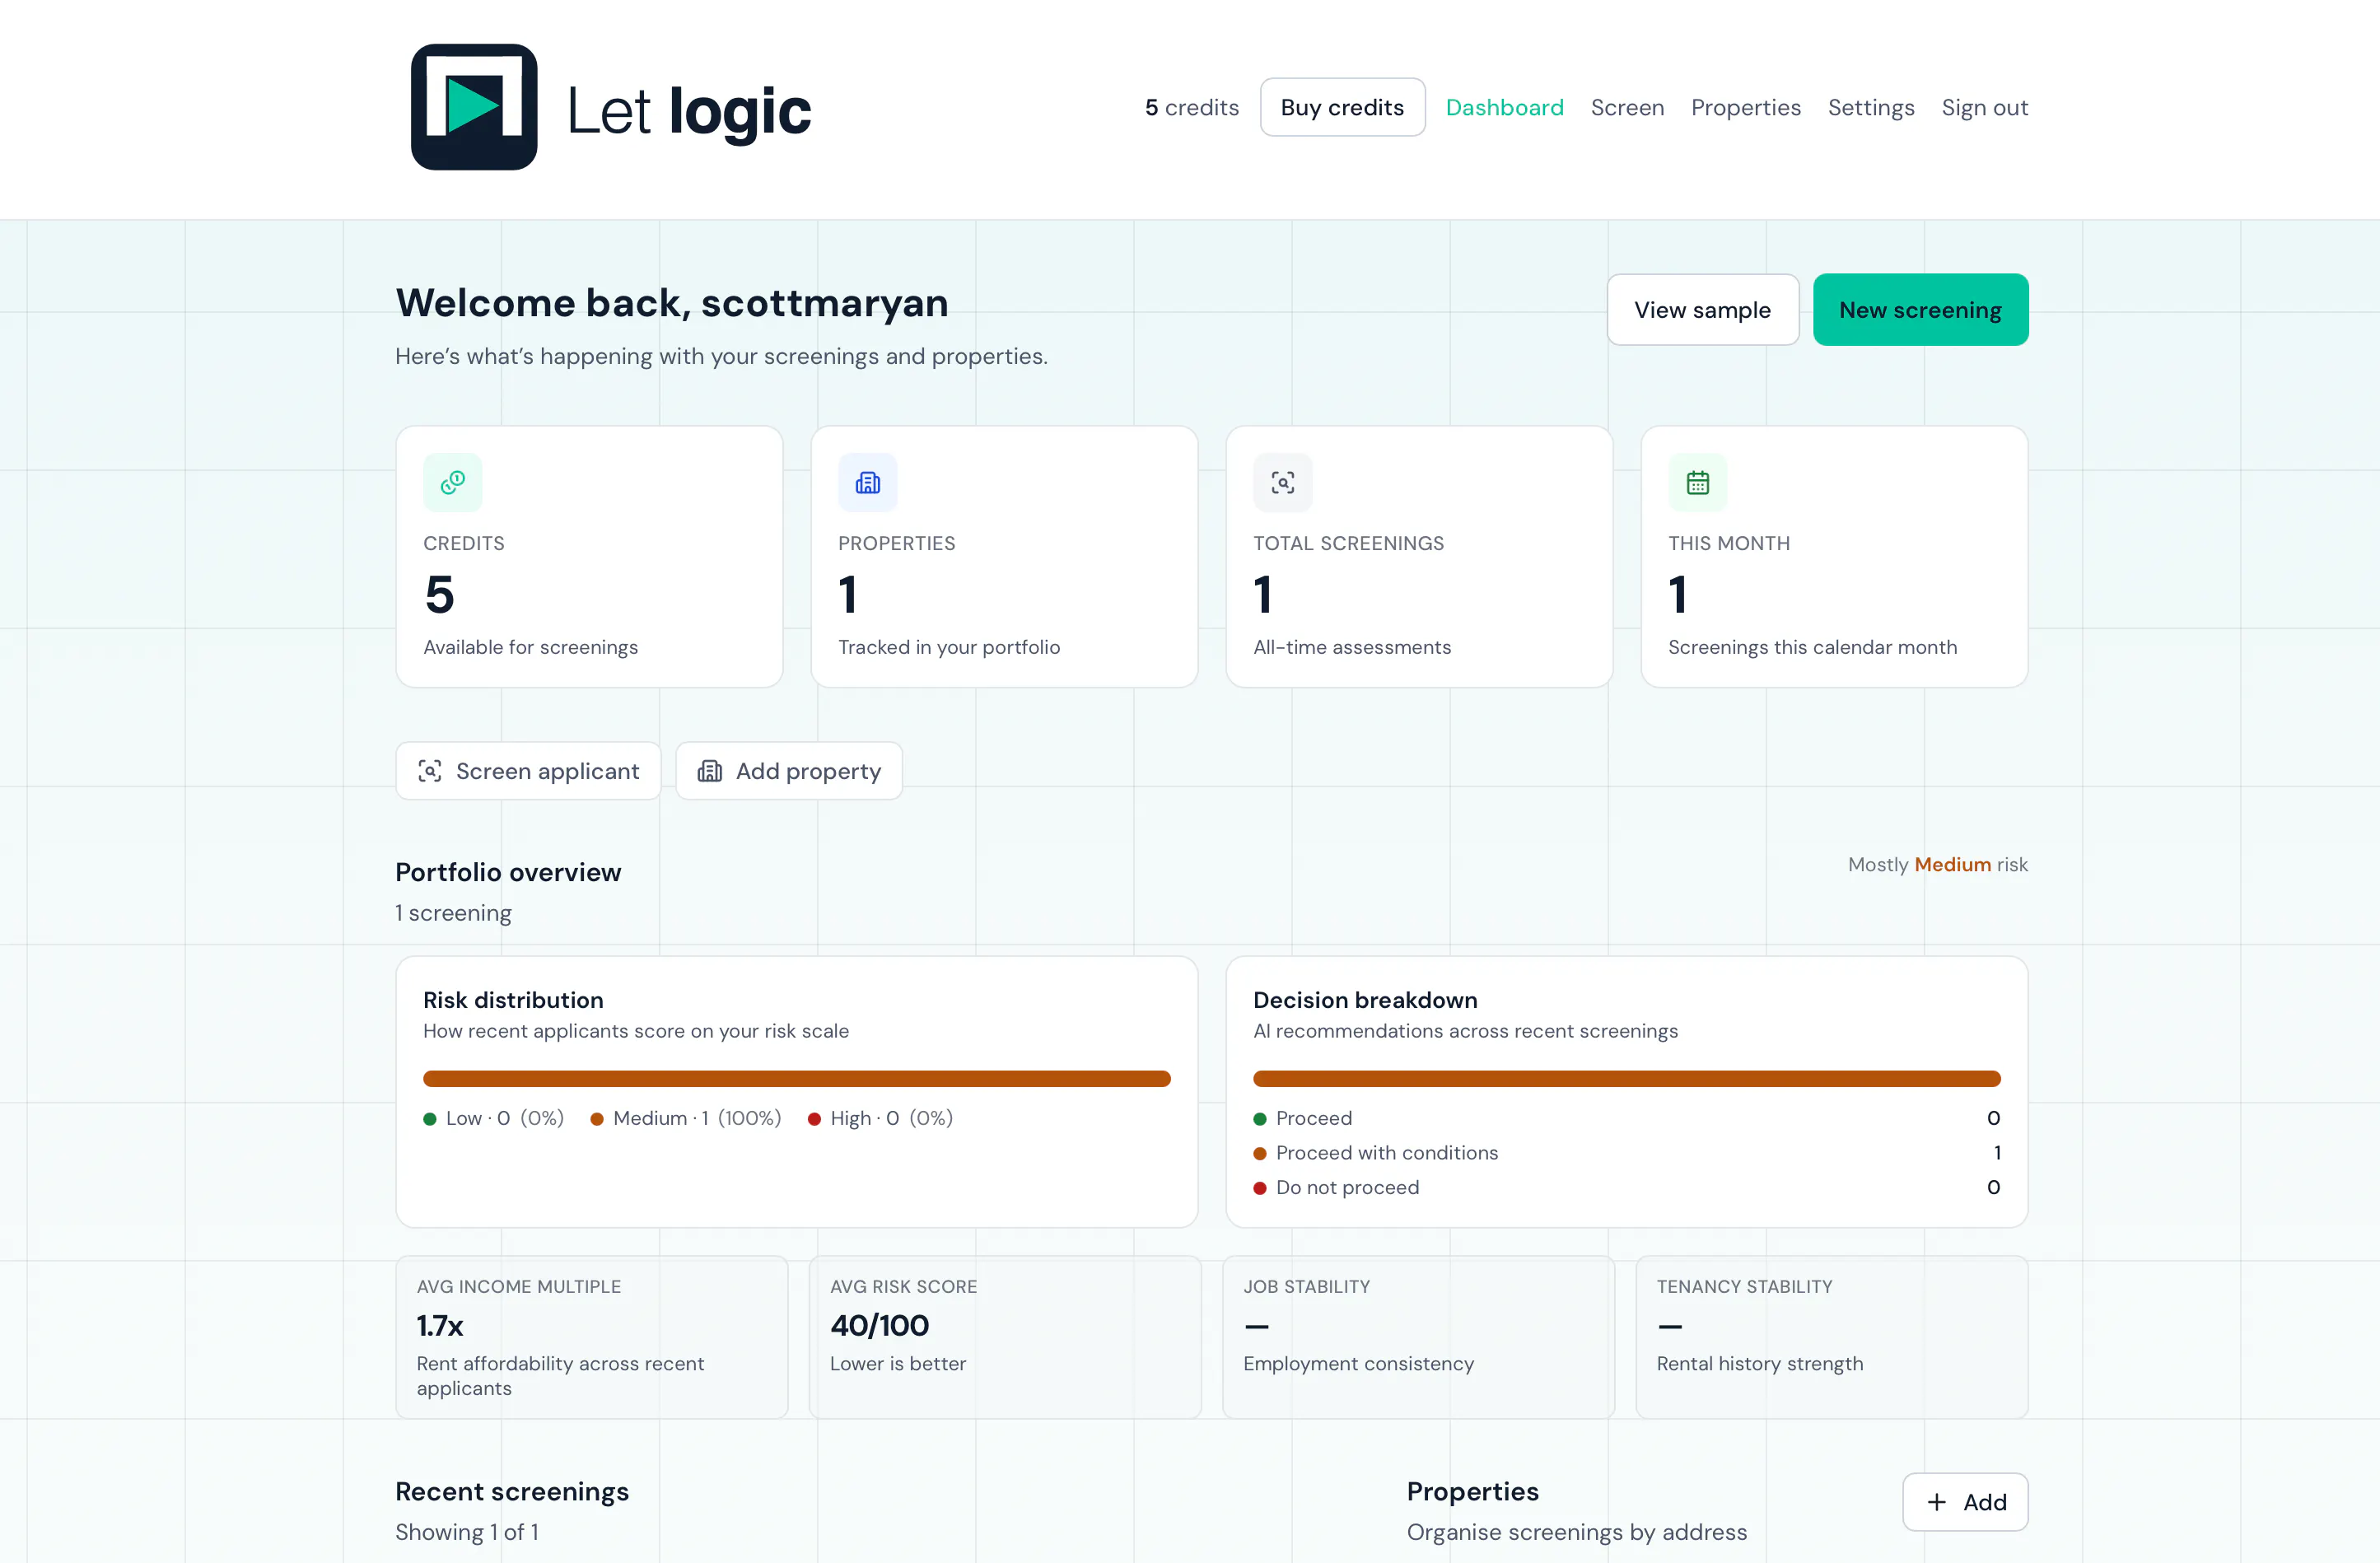This screenshot has height=1563, width=2380.
Task: Click the green Proceed legend dot
Action: click(x=1260, y=1119)
